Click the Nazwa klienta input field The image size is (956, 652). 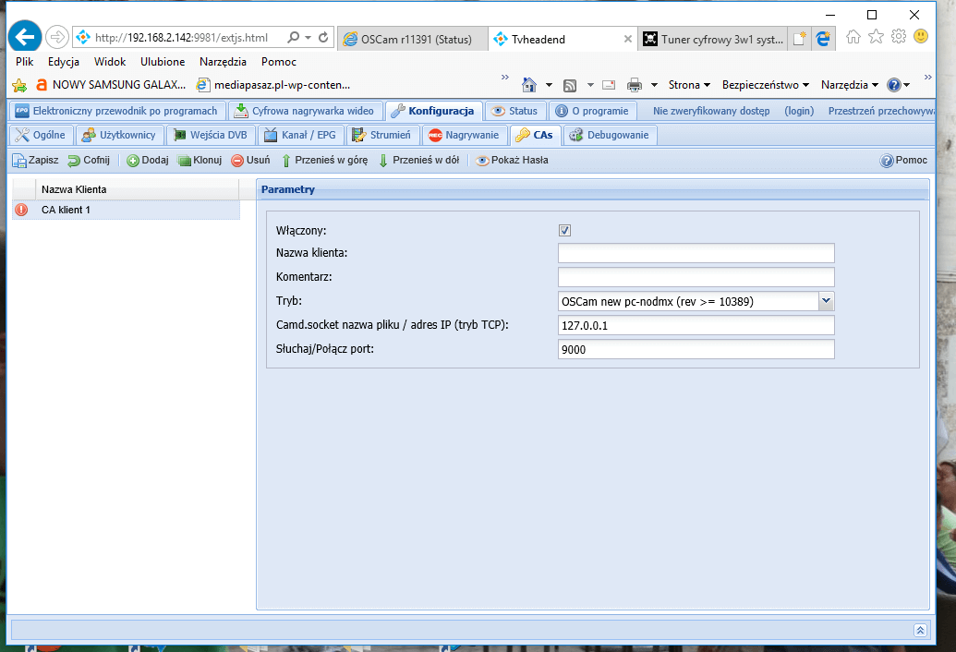pyautogui.click(x=696, y=253)
